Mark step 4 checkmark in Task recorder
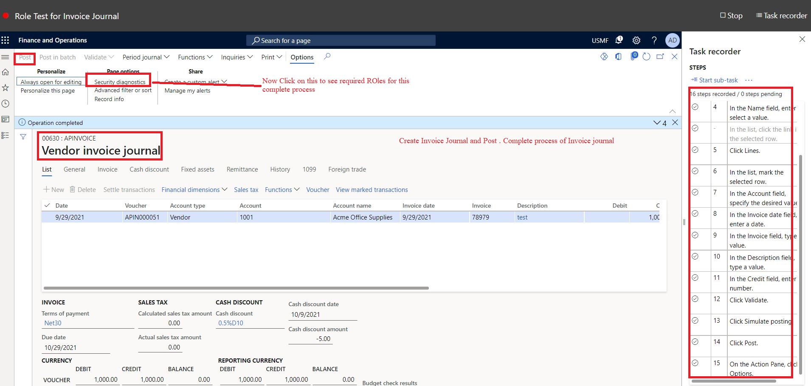811x386 pixels. point(695,107)
